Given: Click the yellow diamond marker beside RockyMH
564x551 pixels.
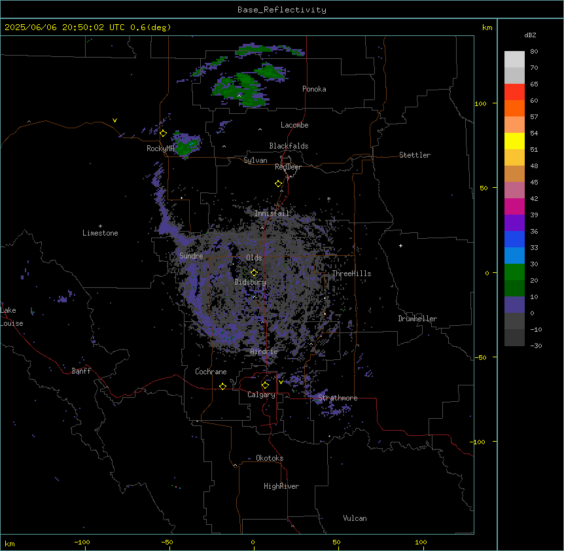Looking at the screenshot, I should 163,133.
